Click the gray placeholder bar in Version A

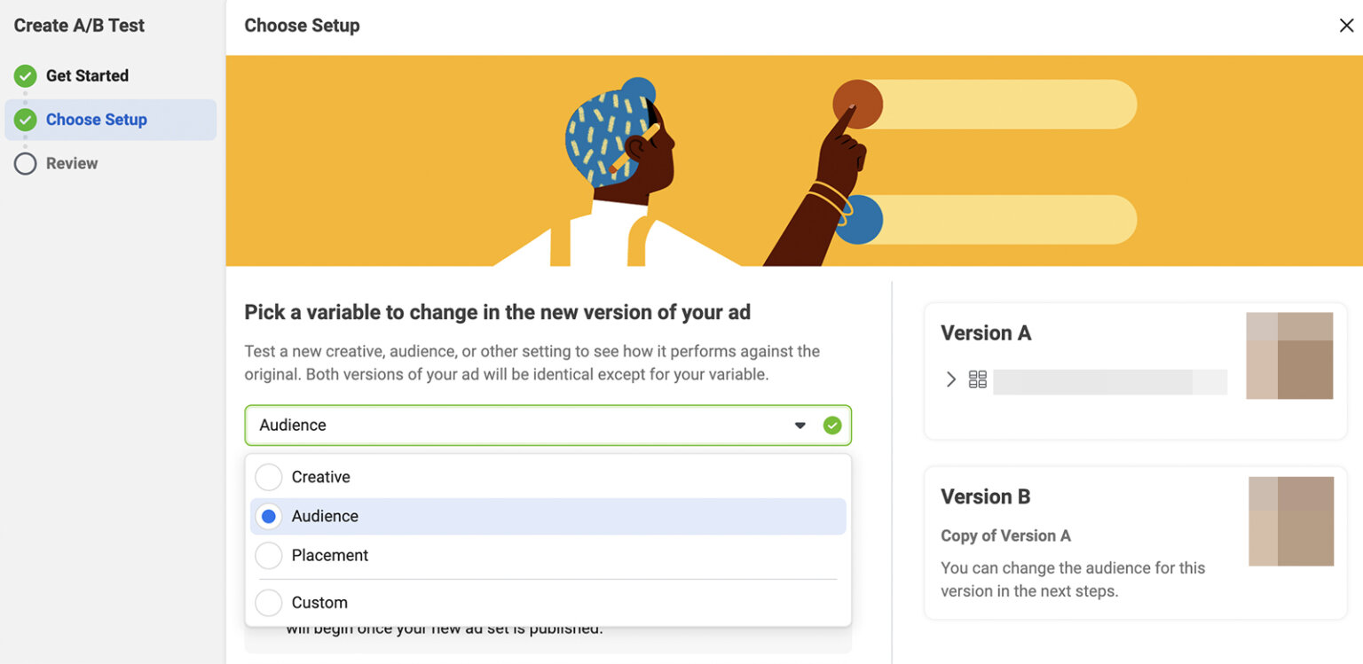pos(1109,381)
